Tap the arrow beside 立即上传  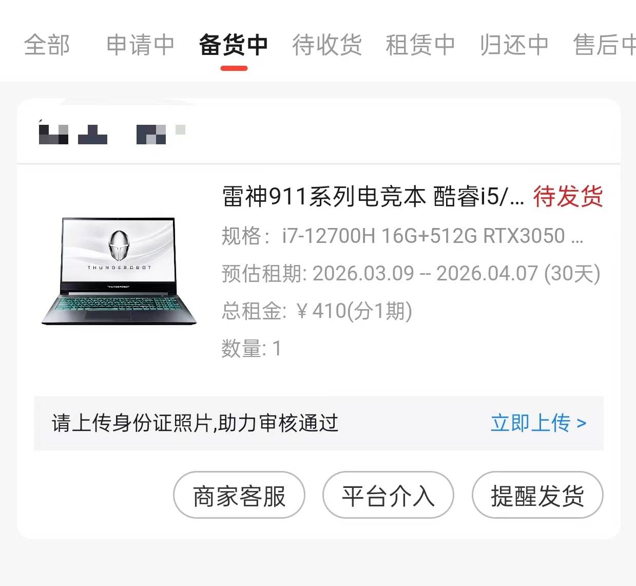(x=582, y=424)
